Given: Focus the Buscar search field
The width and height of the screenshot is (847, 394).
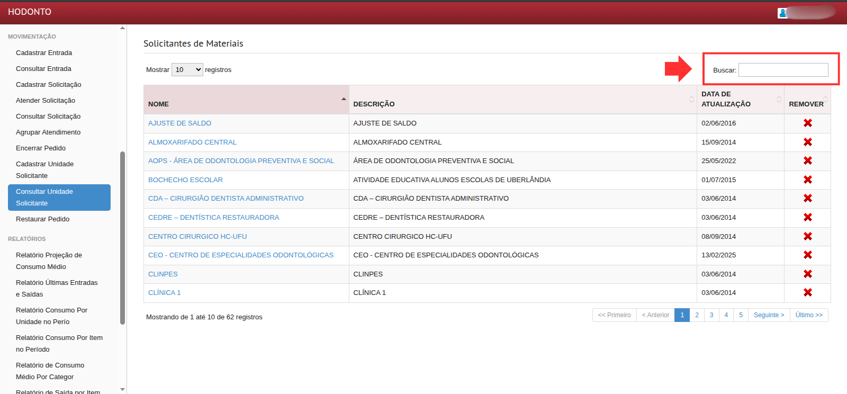Looking at the screenshot, I should [783, 70].
